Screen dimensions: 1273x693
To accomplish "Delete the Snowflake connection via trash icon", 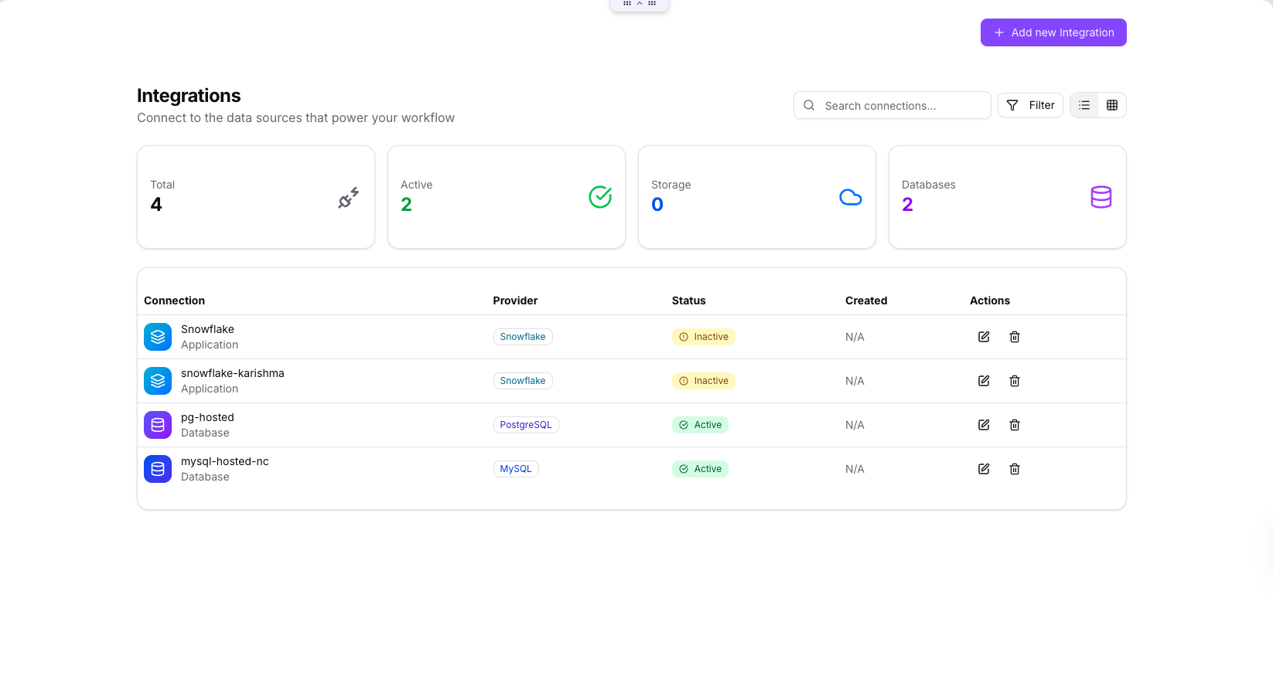I will 1015,337.
